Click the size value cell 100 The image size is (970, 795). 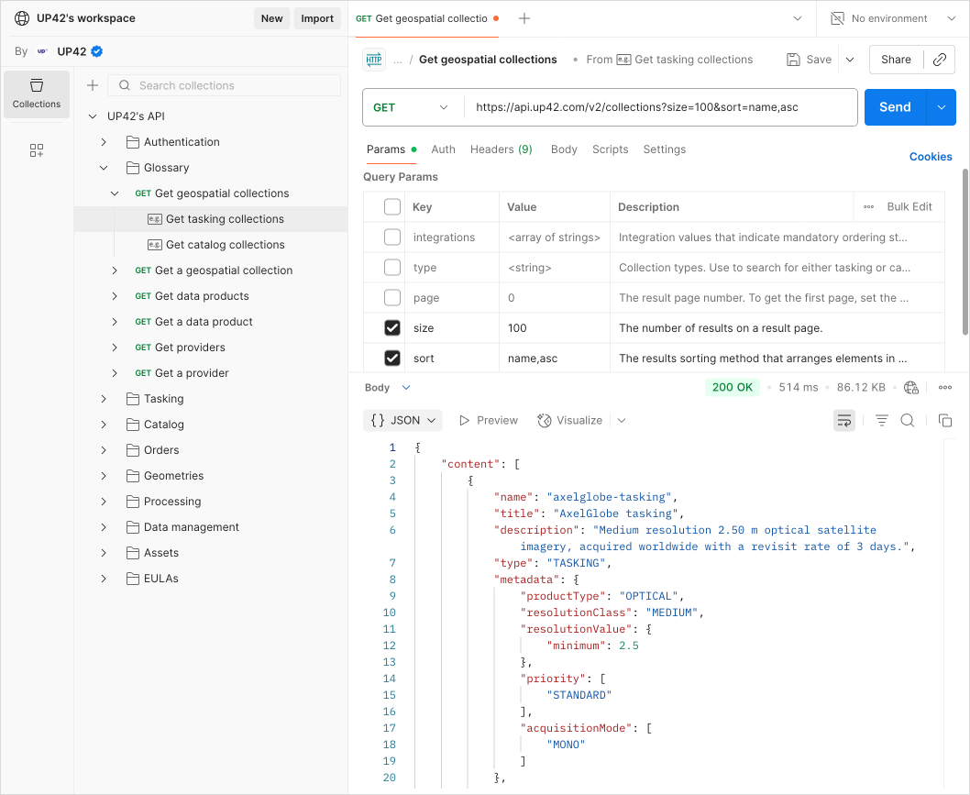555,328
